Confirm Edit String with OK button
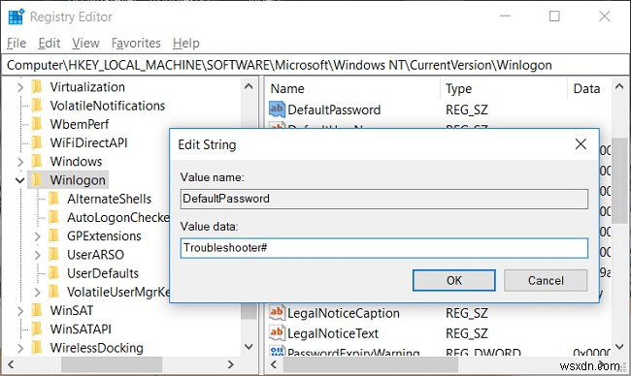This screenshot has width=631, height=376. [x=454, y=280]
